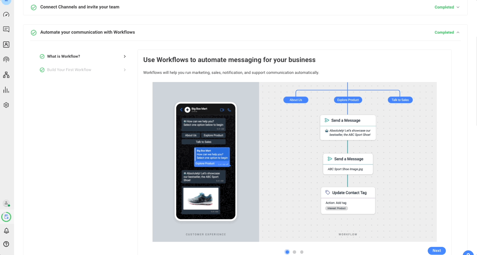Open the Workflows icon in the sidebar
This screenshot has height=255, width=477.
[x=6, y=75]
